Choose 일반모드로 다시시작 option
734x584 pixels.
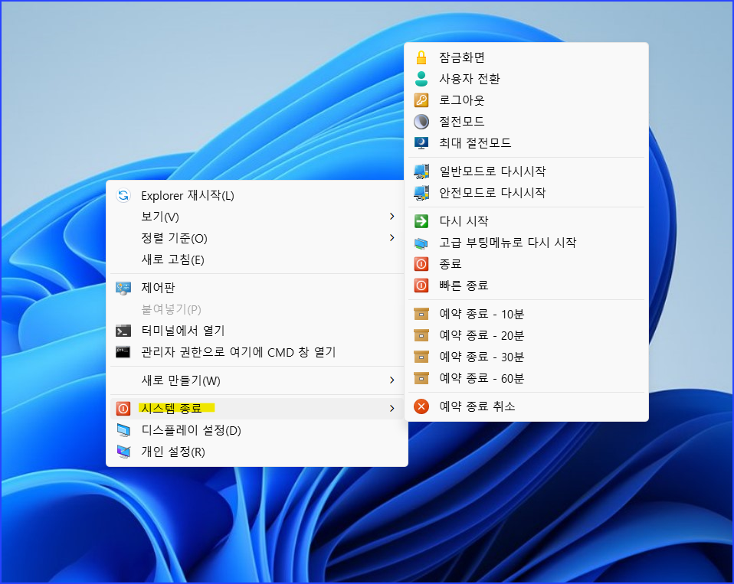[x=526, y=171]
